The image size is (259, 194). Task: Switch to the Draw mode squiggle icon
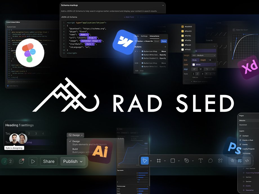[x=232, y=161]
